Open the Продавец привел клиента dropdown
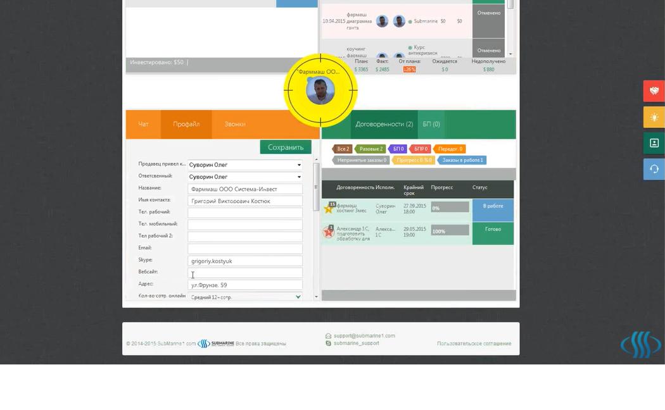The height and width of the screenshot is (410, 665). 245,165
